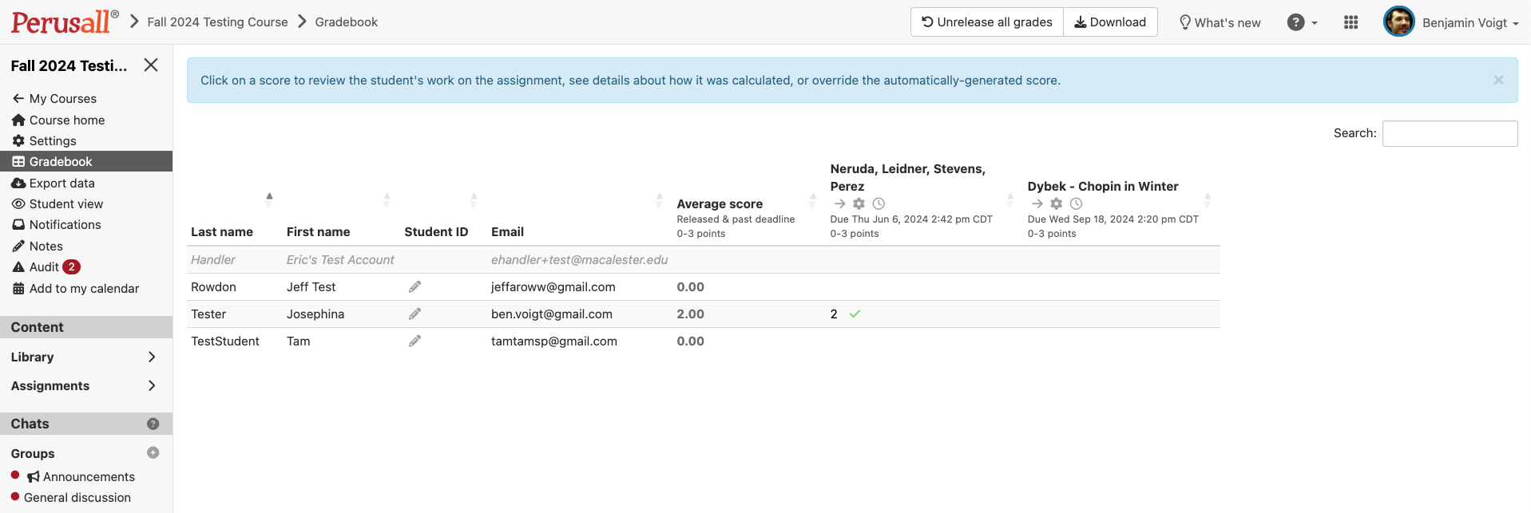Click Unrelease all grades button
The image size is (1531, 513).
986,22
